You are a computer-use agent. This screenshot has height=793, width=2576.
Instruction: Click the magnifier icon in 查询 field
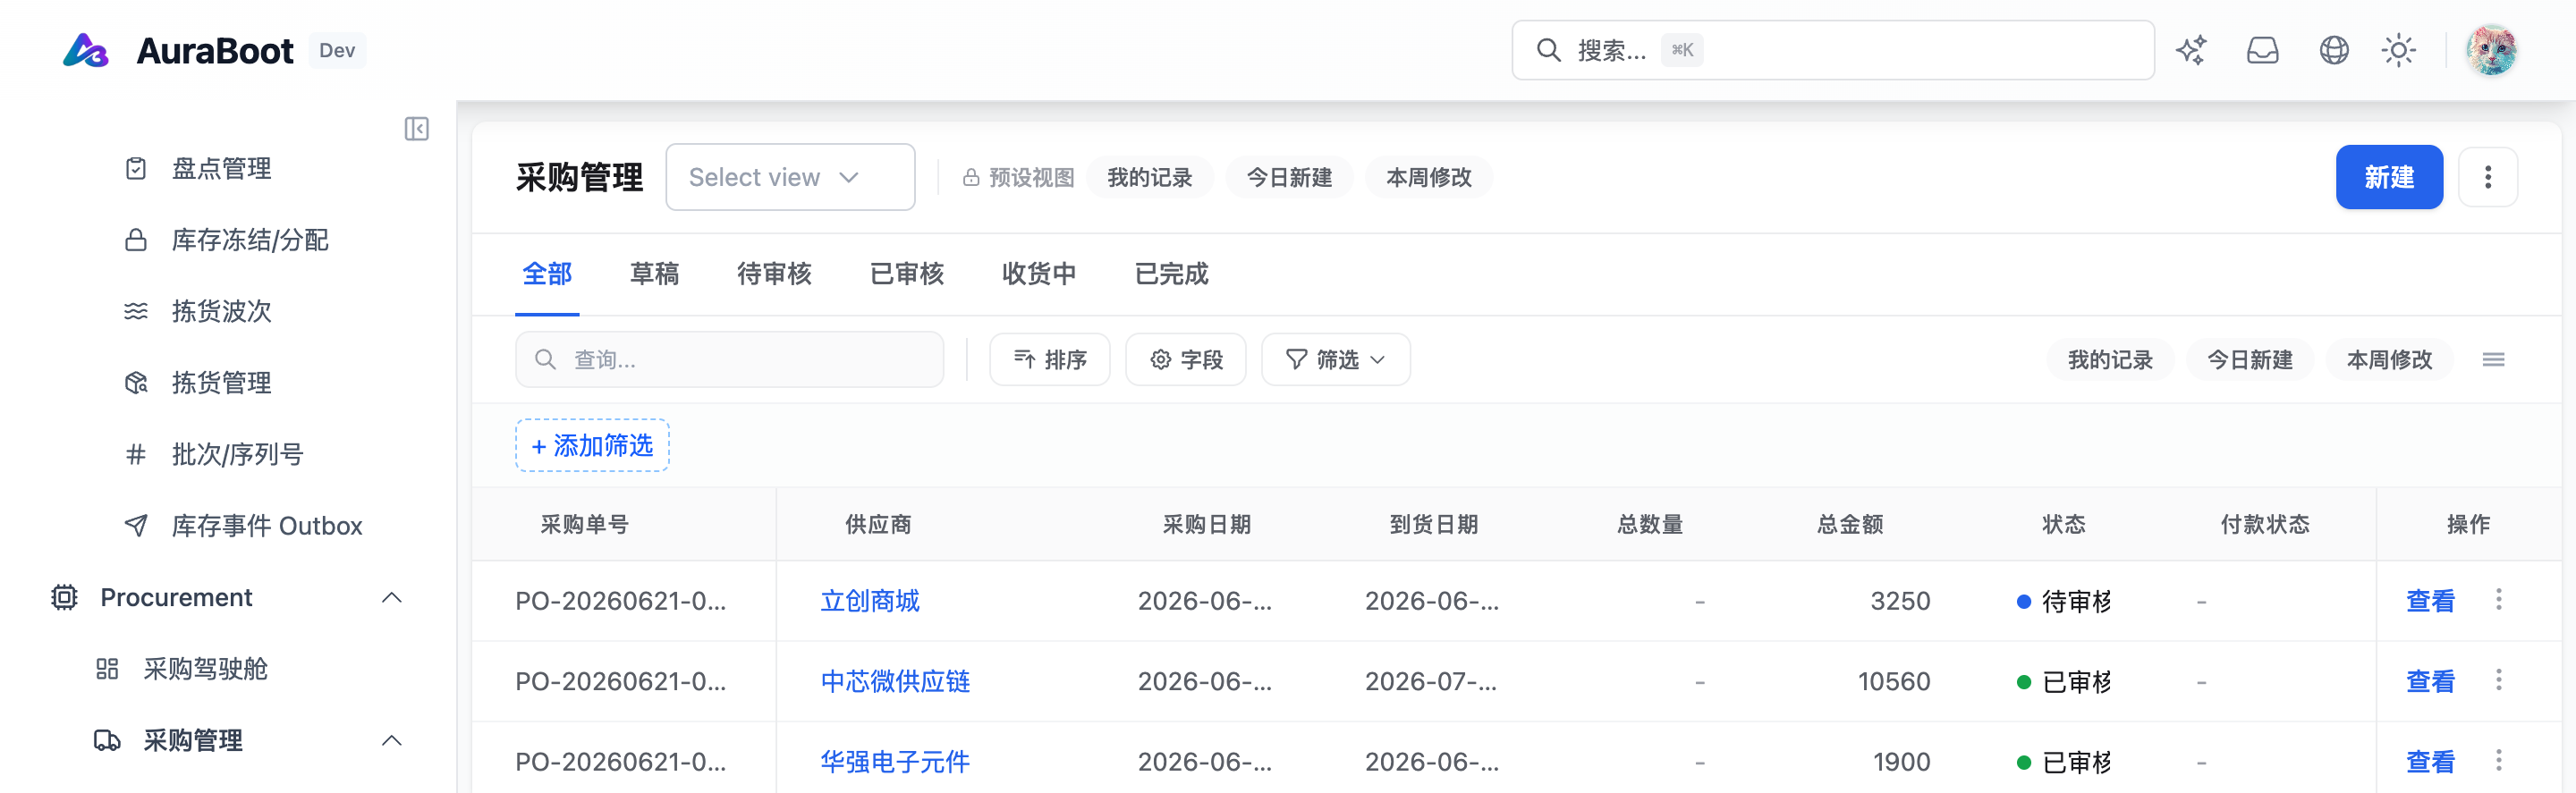pos(545,359)
